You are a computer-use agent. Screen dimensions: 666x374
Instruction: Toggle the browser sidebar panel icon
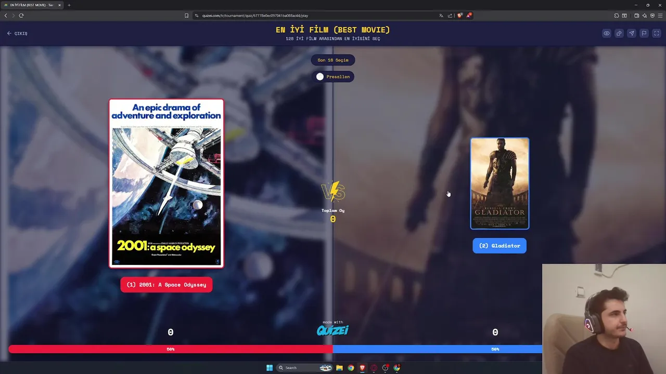[x=624, y=16]
